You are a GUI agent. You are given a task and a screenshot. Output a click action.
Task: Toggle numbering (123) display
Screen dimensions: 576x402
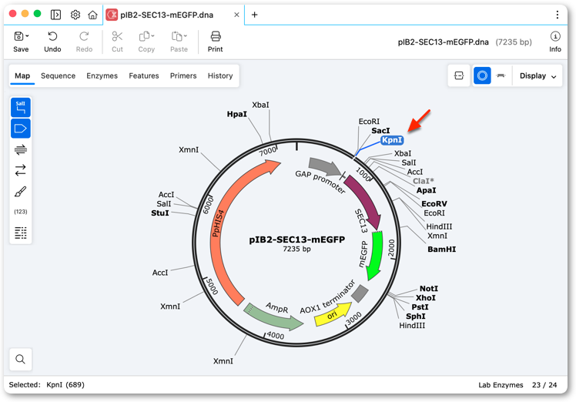pyautogui.click(x=21, y=212)
